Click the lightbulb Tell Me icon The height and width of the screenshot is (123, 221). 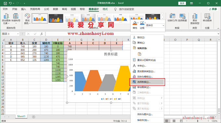pyautogui.click(x=115, y=9)
